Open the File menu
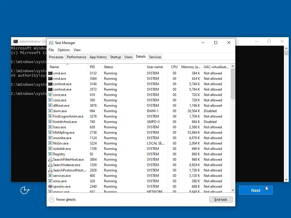This screenshot has width=291, height=218. pyautogui.click(x=51, y=50)
